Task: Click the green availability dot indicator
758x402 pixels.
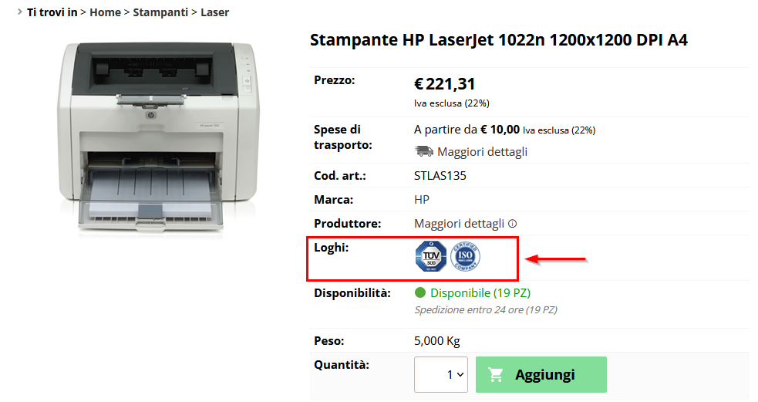Action: 420,292
